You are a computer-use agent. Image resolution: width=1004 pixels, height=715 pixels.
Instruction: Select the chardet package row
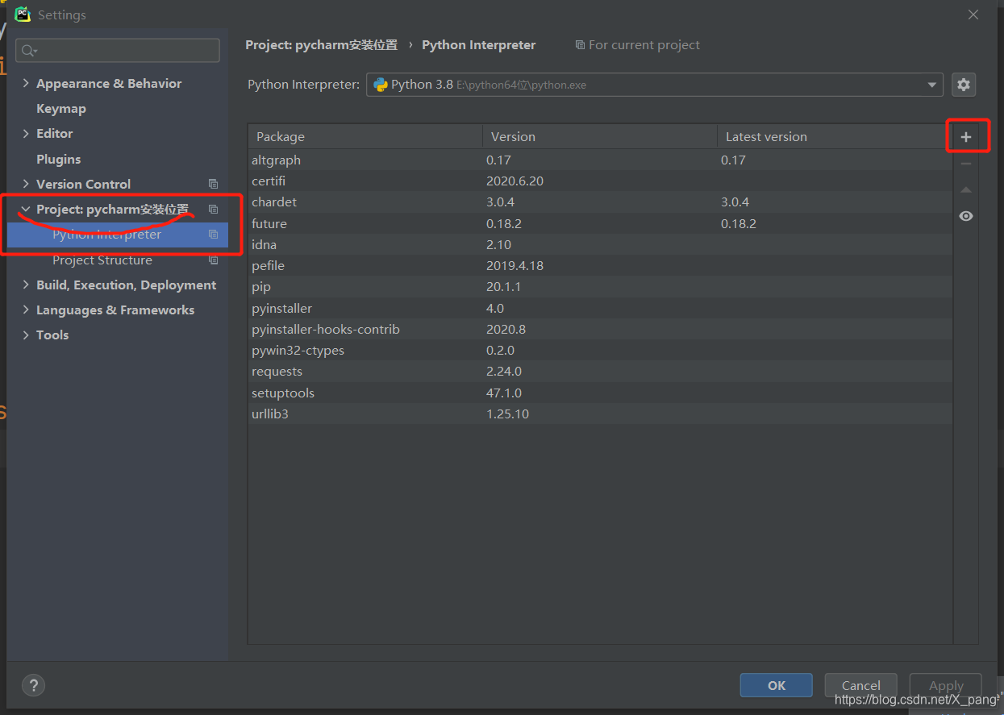[x=600, y=202]
